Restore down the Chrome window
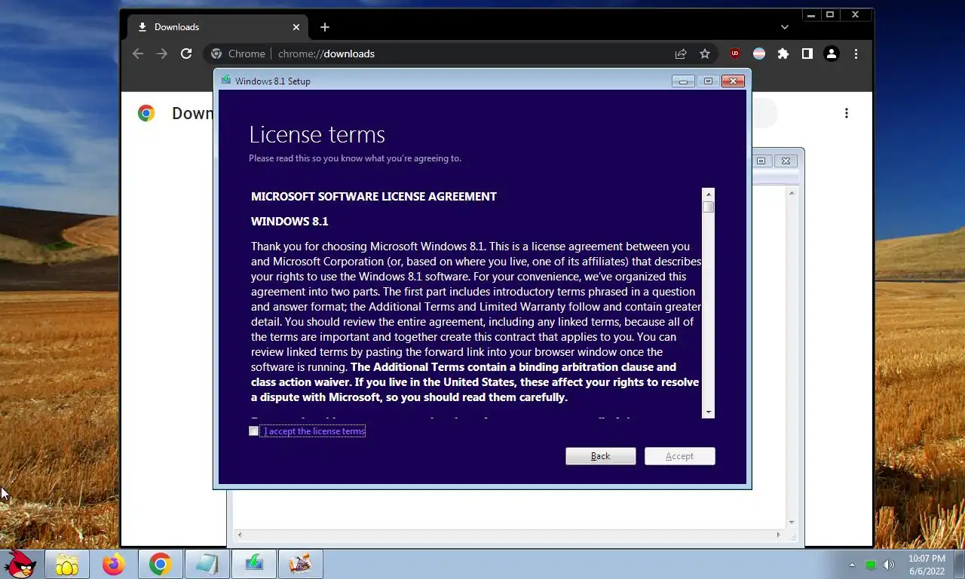965x579 pixels. [830, 14]
